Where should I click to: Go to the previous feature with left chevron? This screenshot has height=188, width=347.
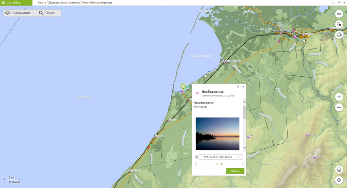(x=196, y=164)
